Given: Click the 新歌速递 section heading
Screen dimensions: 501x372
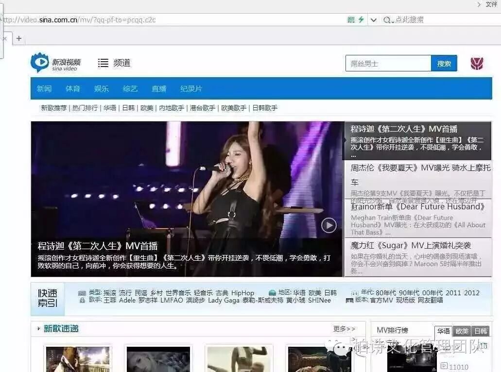Looking at the screenshot, I should (61, 329).
